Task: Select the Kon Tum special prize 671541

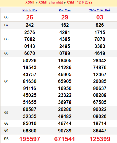Action: pos(65,139)
